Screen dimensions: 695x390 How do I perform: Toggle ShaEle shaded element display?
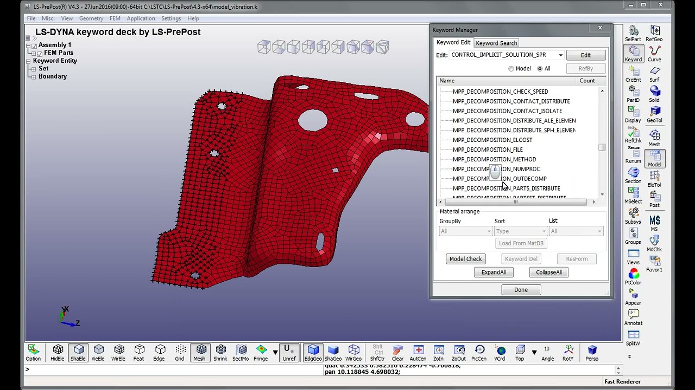pyautogui.click(x=78, y=353)
